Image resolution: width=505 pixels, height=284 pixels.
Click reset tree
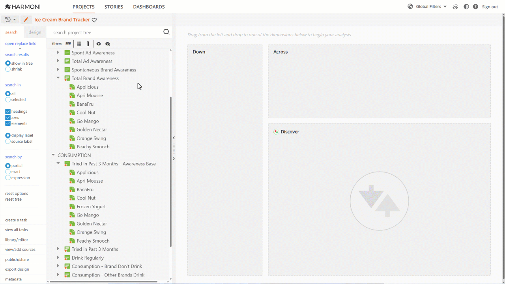[x=13, y=199]
